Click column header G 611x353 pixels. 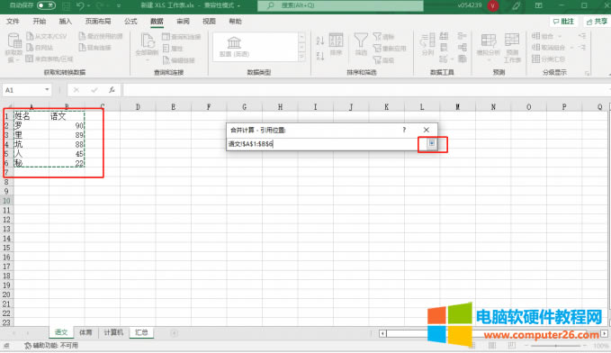click(245, 107)
